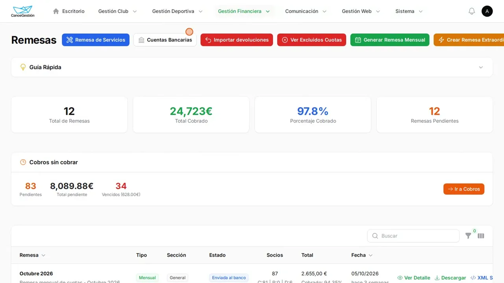Go to Escritorio in the top menu
504x283 pixels.
(69, 11)
